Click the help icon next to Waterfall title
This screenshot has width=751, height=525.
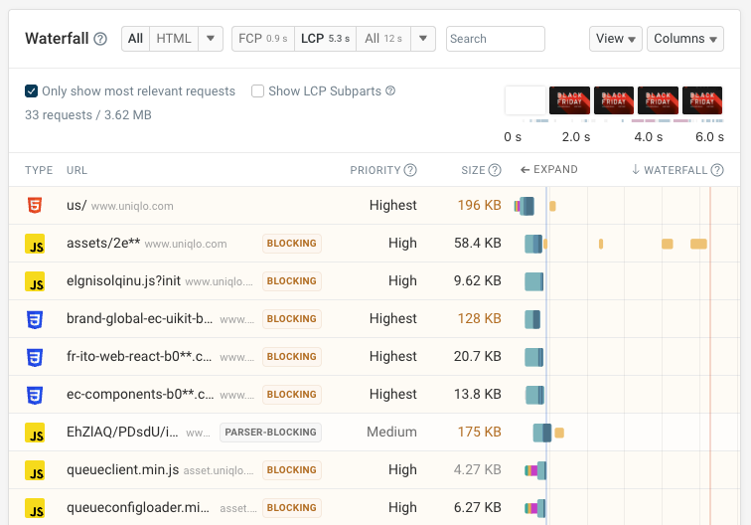[x=100, y=39]
